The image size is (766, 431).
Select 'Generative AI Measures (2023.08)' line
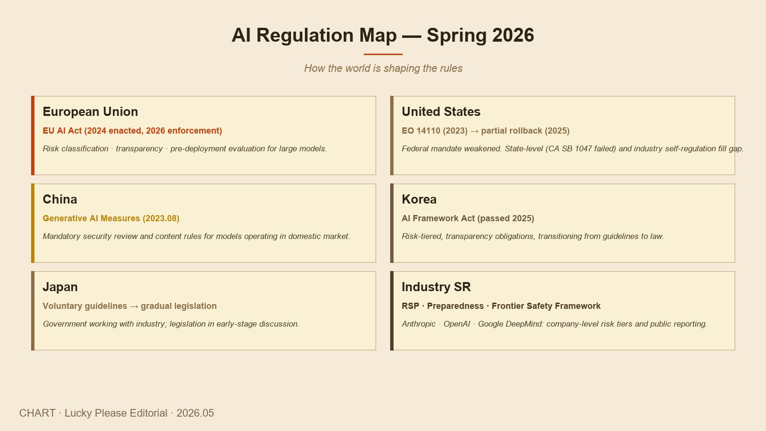(111, 218)
